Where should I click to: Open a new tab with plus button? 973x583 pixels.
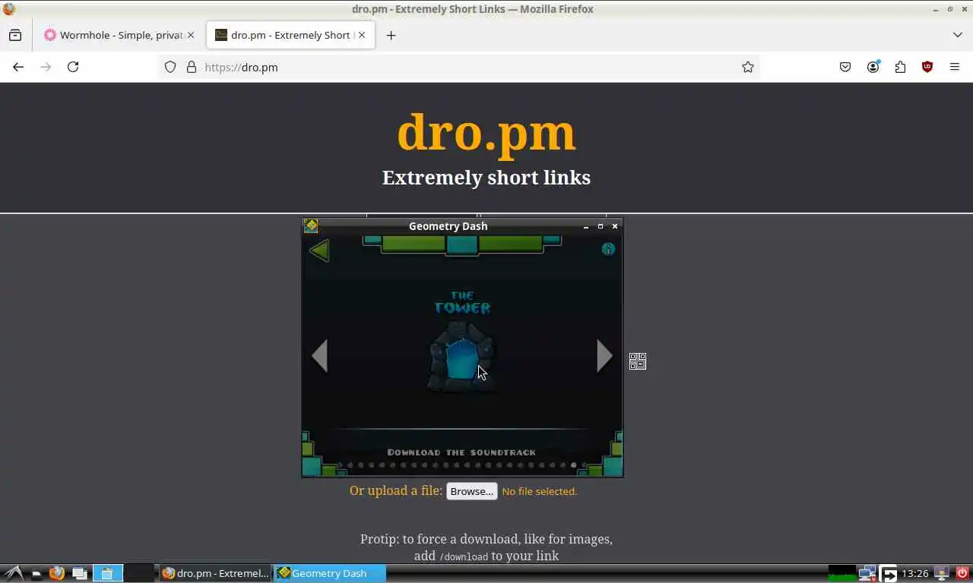[x=391, y=35]
